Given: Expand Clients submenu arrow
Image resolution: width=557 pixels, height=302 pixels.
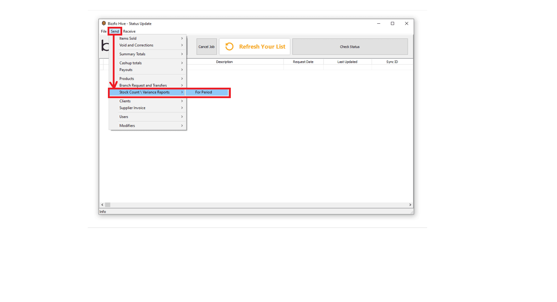Looking at the screenshot, I should pyautogui.click(x=182, y=101).
